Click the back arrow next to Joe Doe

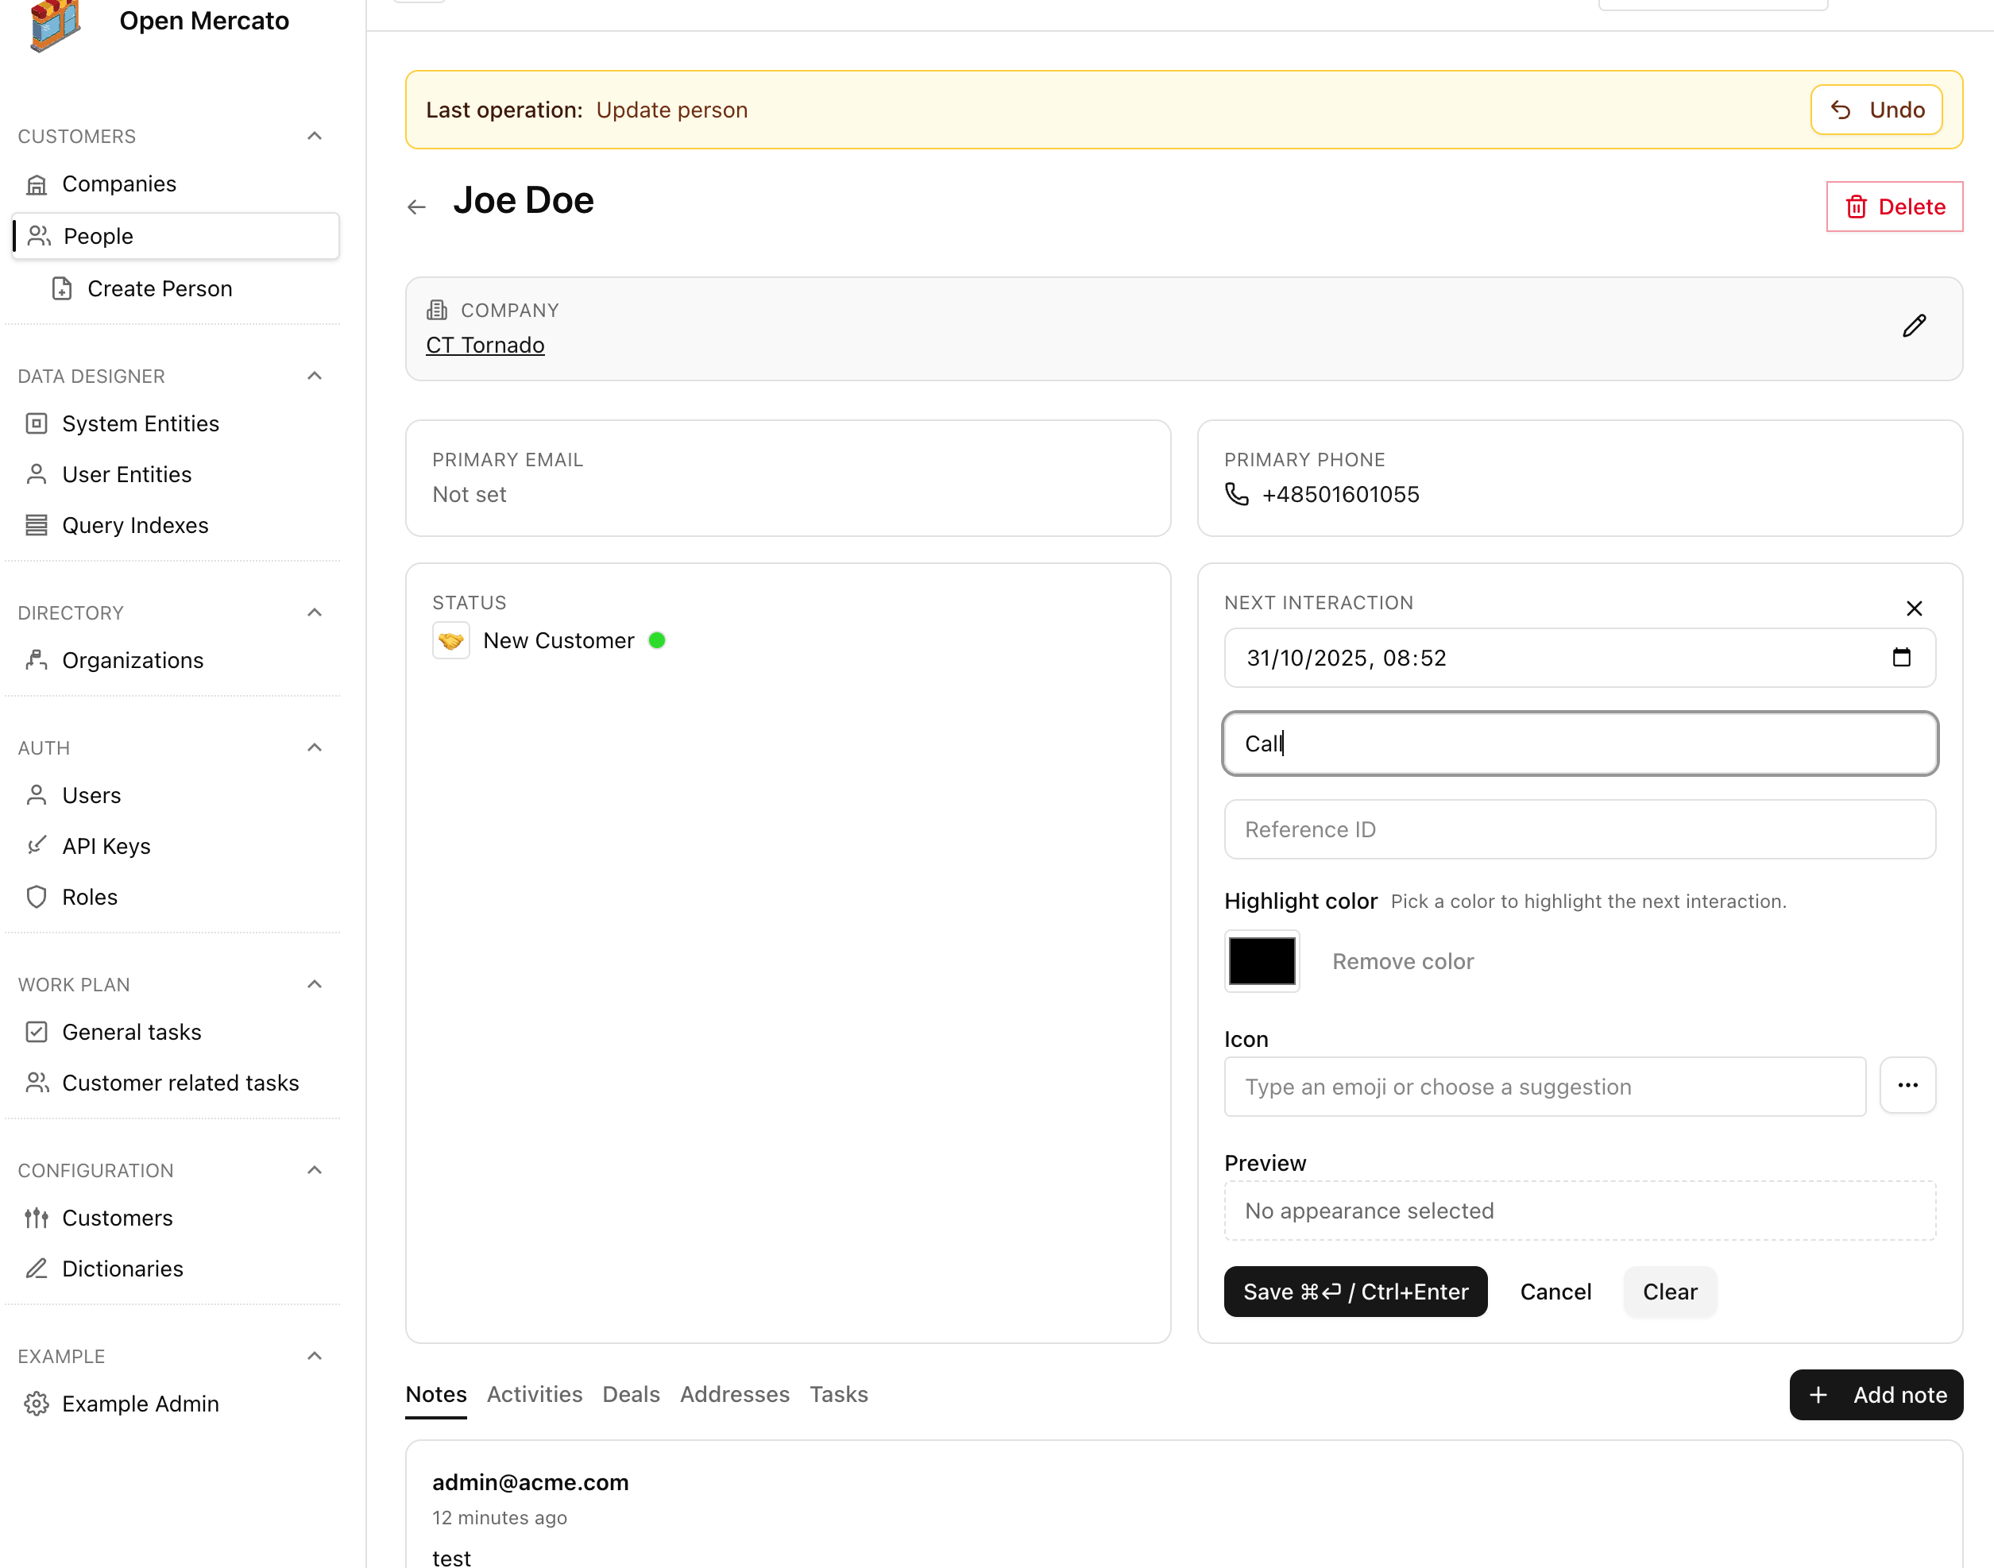pos(417,207)
